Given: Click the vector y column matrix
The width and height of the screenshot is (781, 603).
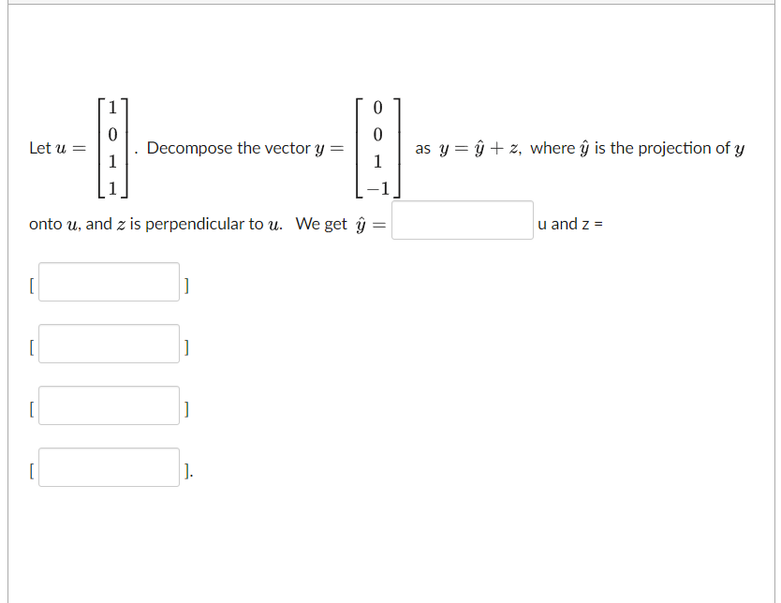Looking at the screenshot, I should click(x=377, y=147).
